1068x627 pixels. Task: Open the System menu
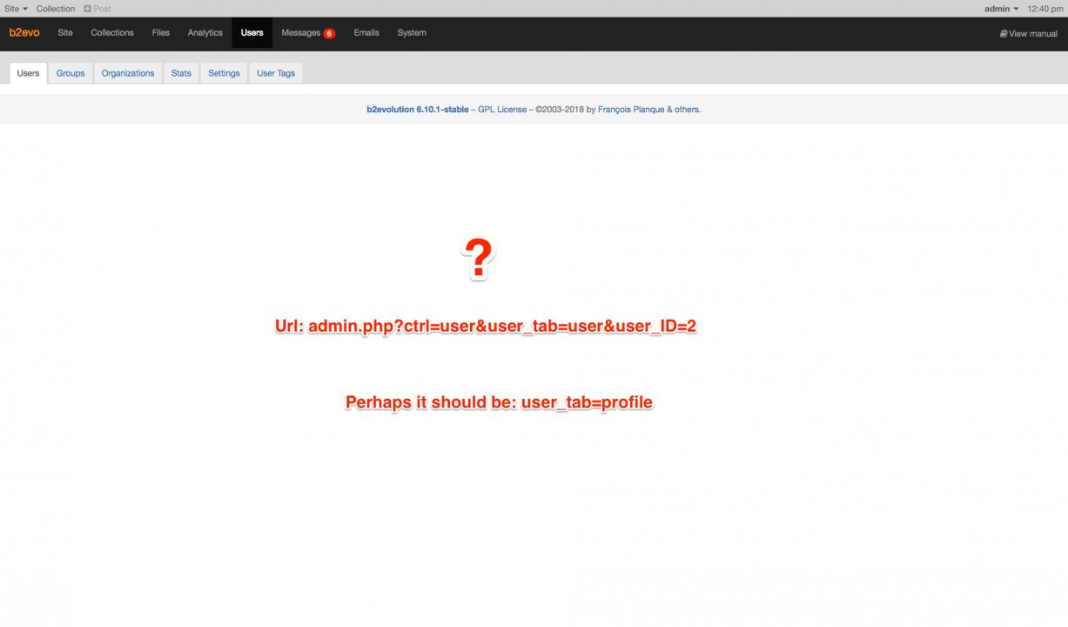tap(412, 33)
